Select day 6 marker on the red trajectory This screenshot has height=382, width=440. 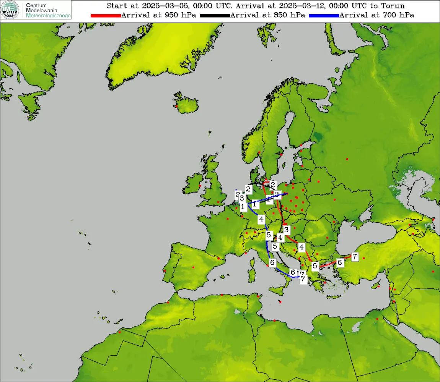(x=340, y=262)
